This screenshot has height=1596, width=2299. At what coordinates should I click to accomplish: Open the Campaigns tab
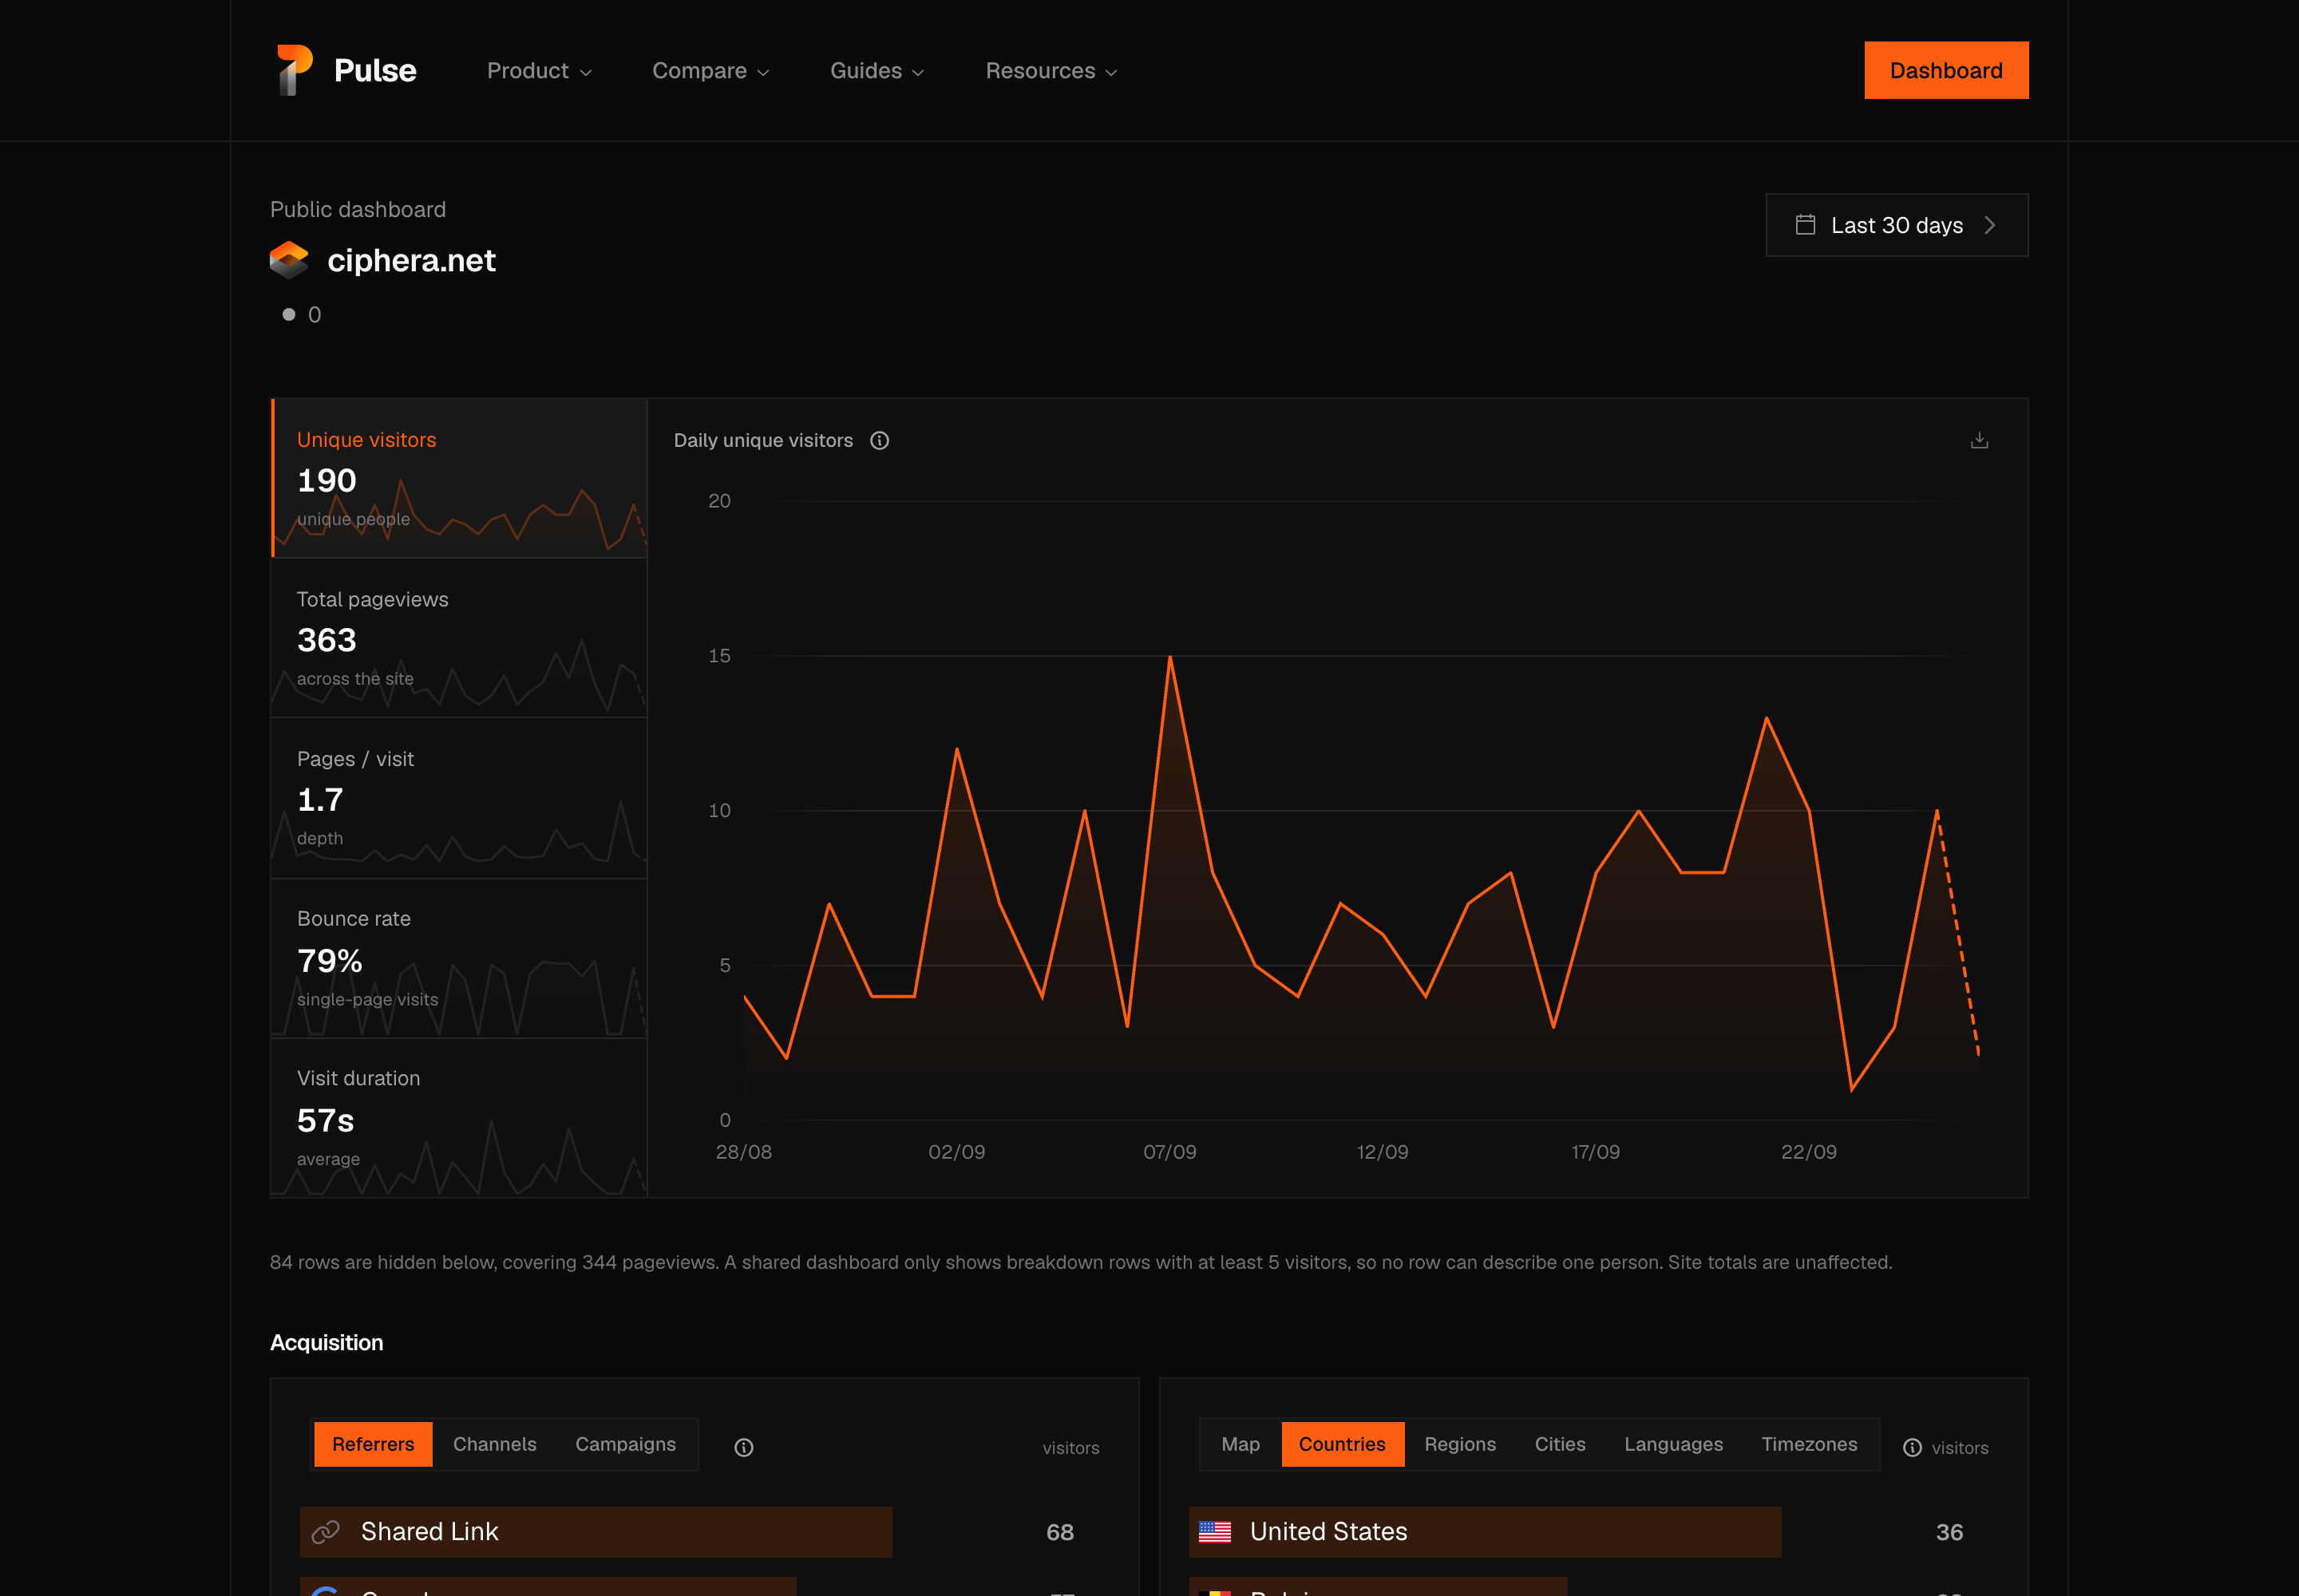(x=625, y=1444)
